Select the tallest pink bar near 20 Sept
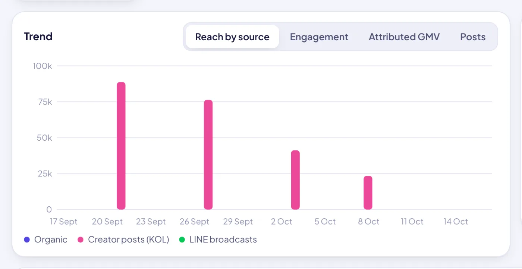The image size is (522, 269). coord(121,146)
